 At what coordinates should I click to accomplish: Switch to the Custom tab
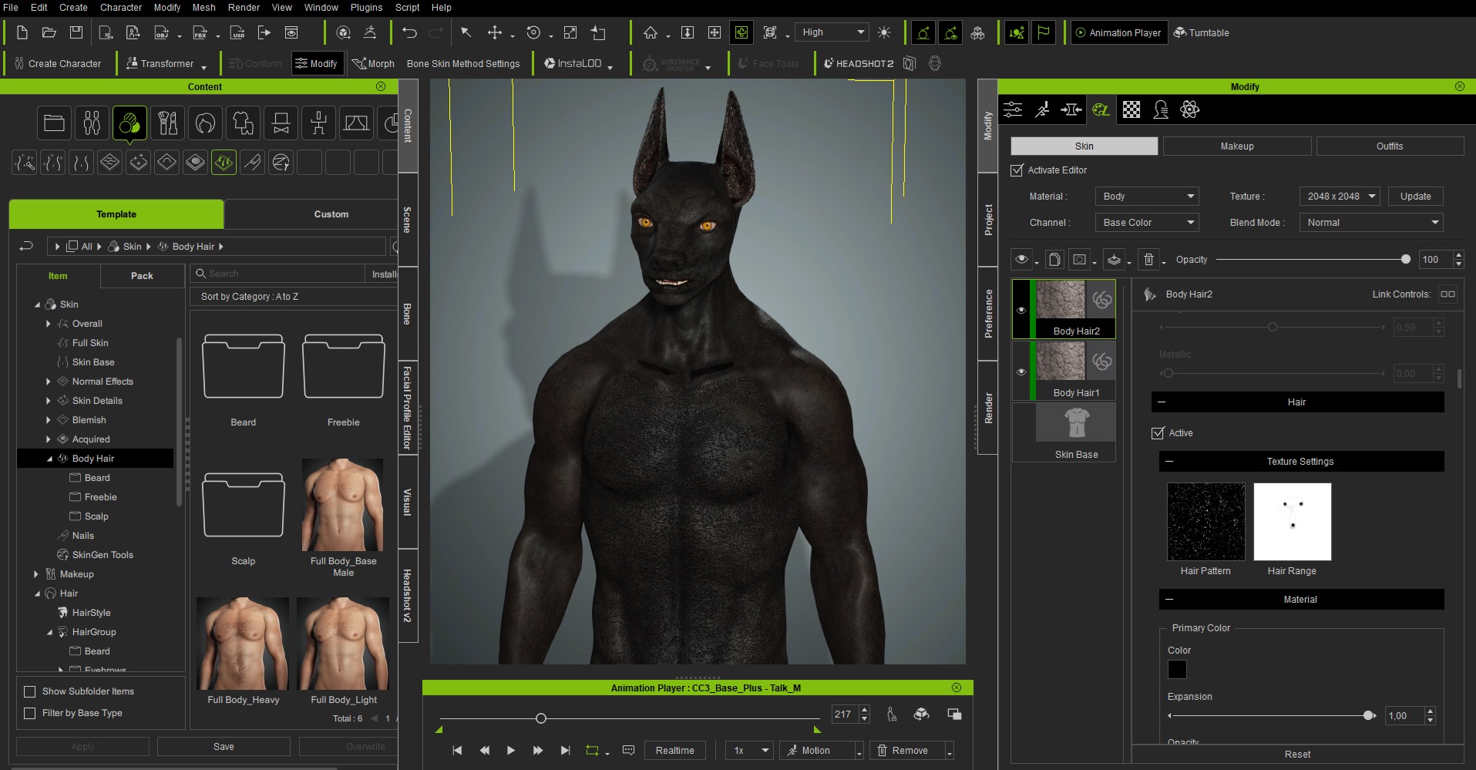[x=331, y=214]
